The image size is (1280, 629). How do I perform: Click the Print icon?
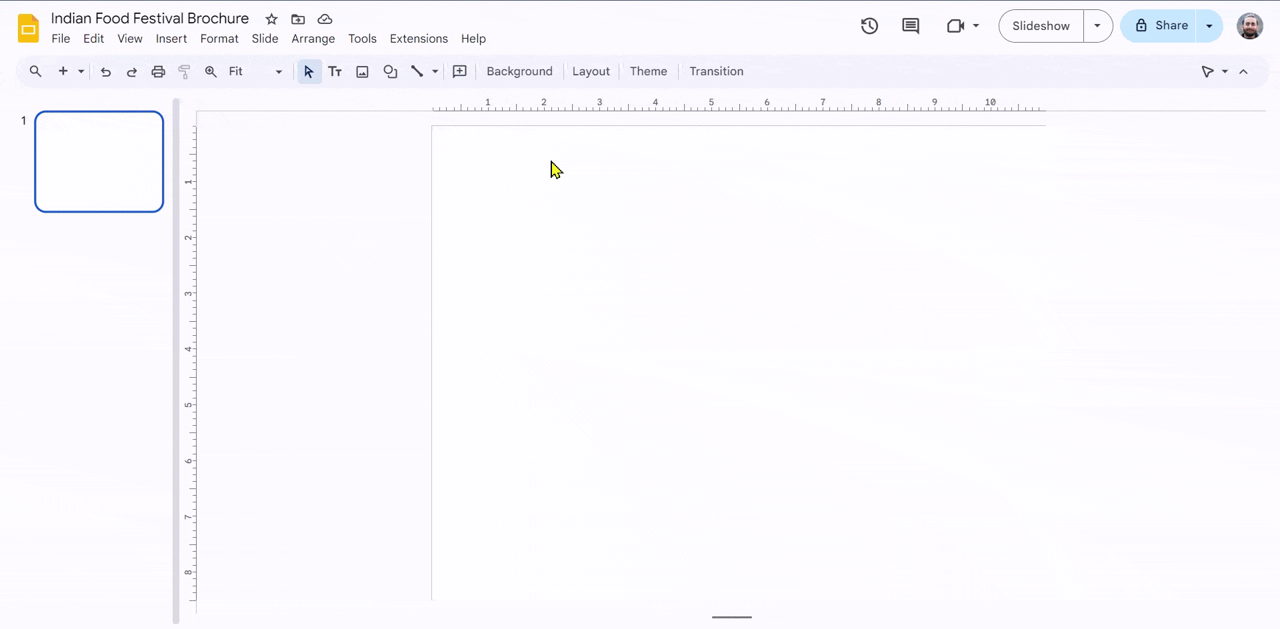coord(158,71)
